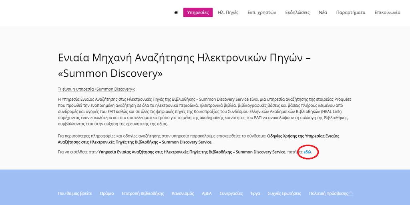Open the Επικοινωνία menu

coord(387,12)
